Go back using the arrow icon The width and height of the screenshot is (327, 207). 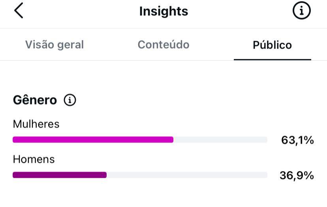tap(19, 10)
